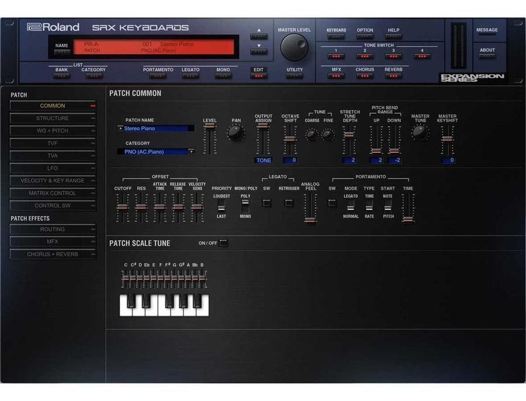This screenshot has height=401, width=526.
Task: Open the OPTION menu
Action: coord(365,36)
